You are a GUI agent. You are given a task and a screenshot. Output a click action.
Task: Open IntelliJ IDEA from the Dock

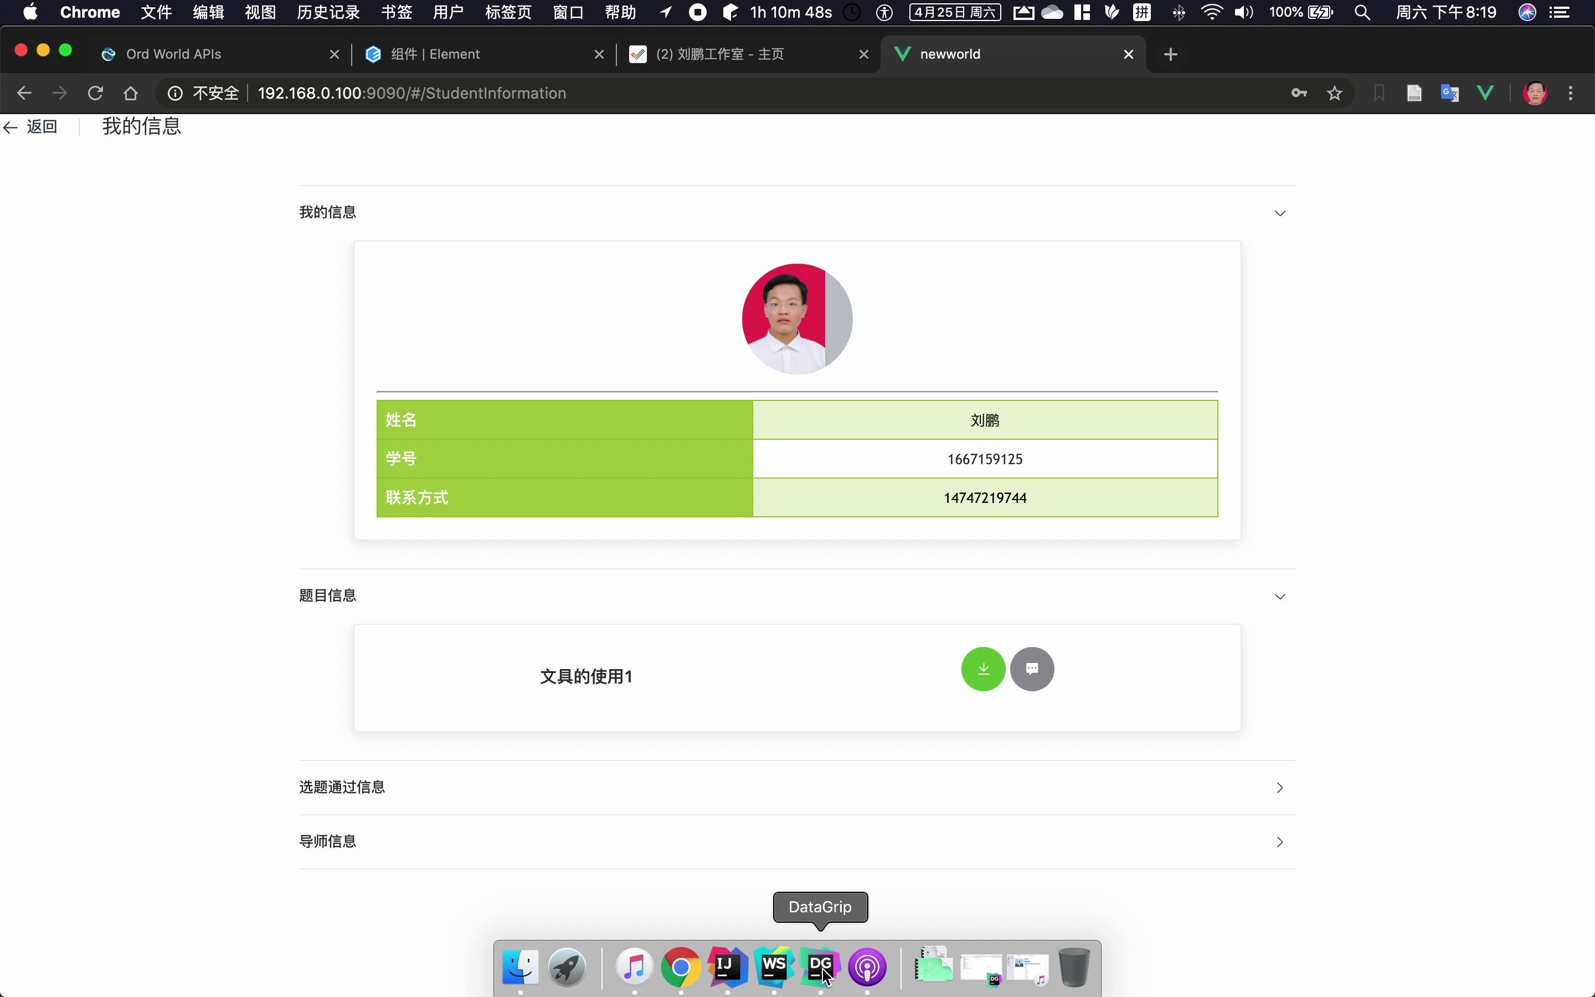[x=727, y=967]
